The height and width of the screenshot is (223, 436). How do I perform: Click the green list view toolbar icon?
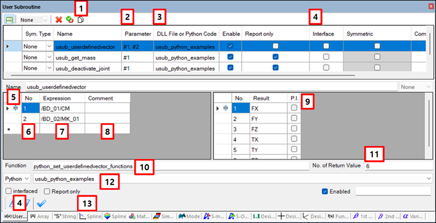coord(9,20)
